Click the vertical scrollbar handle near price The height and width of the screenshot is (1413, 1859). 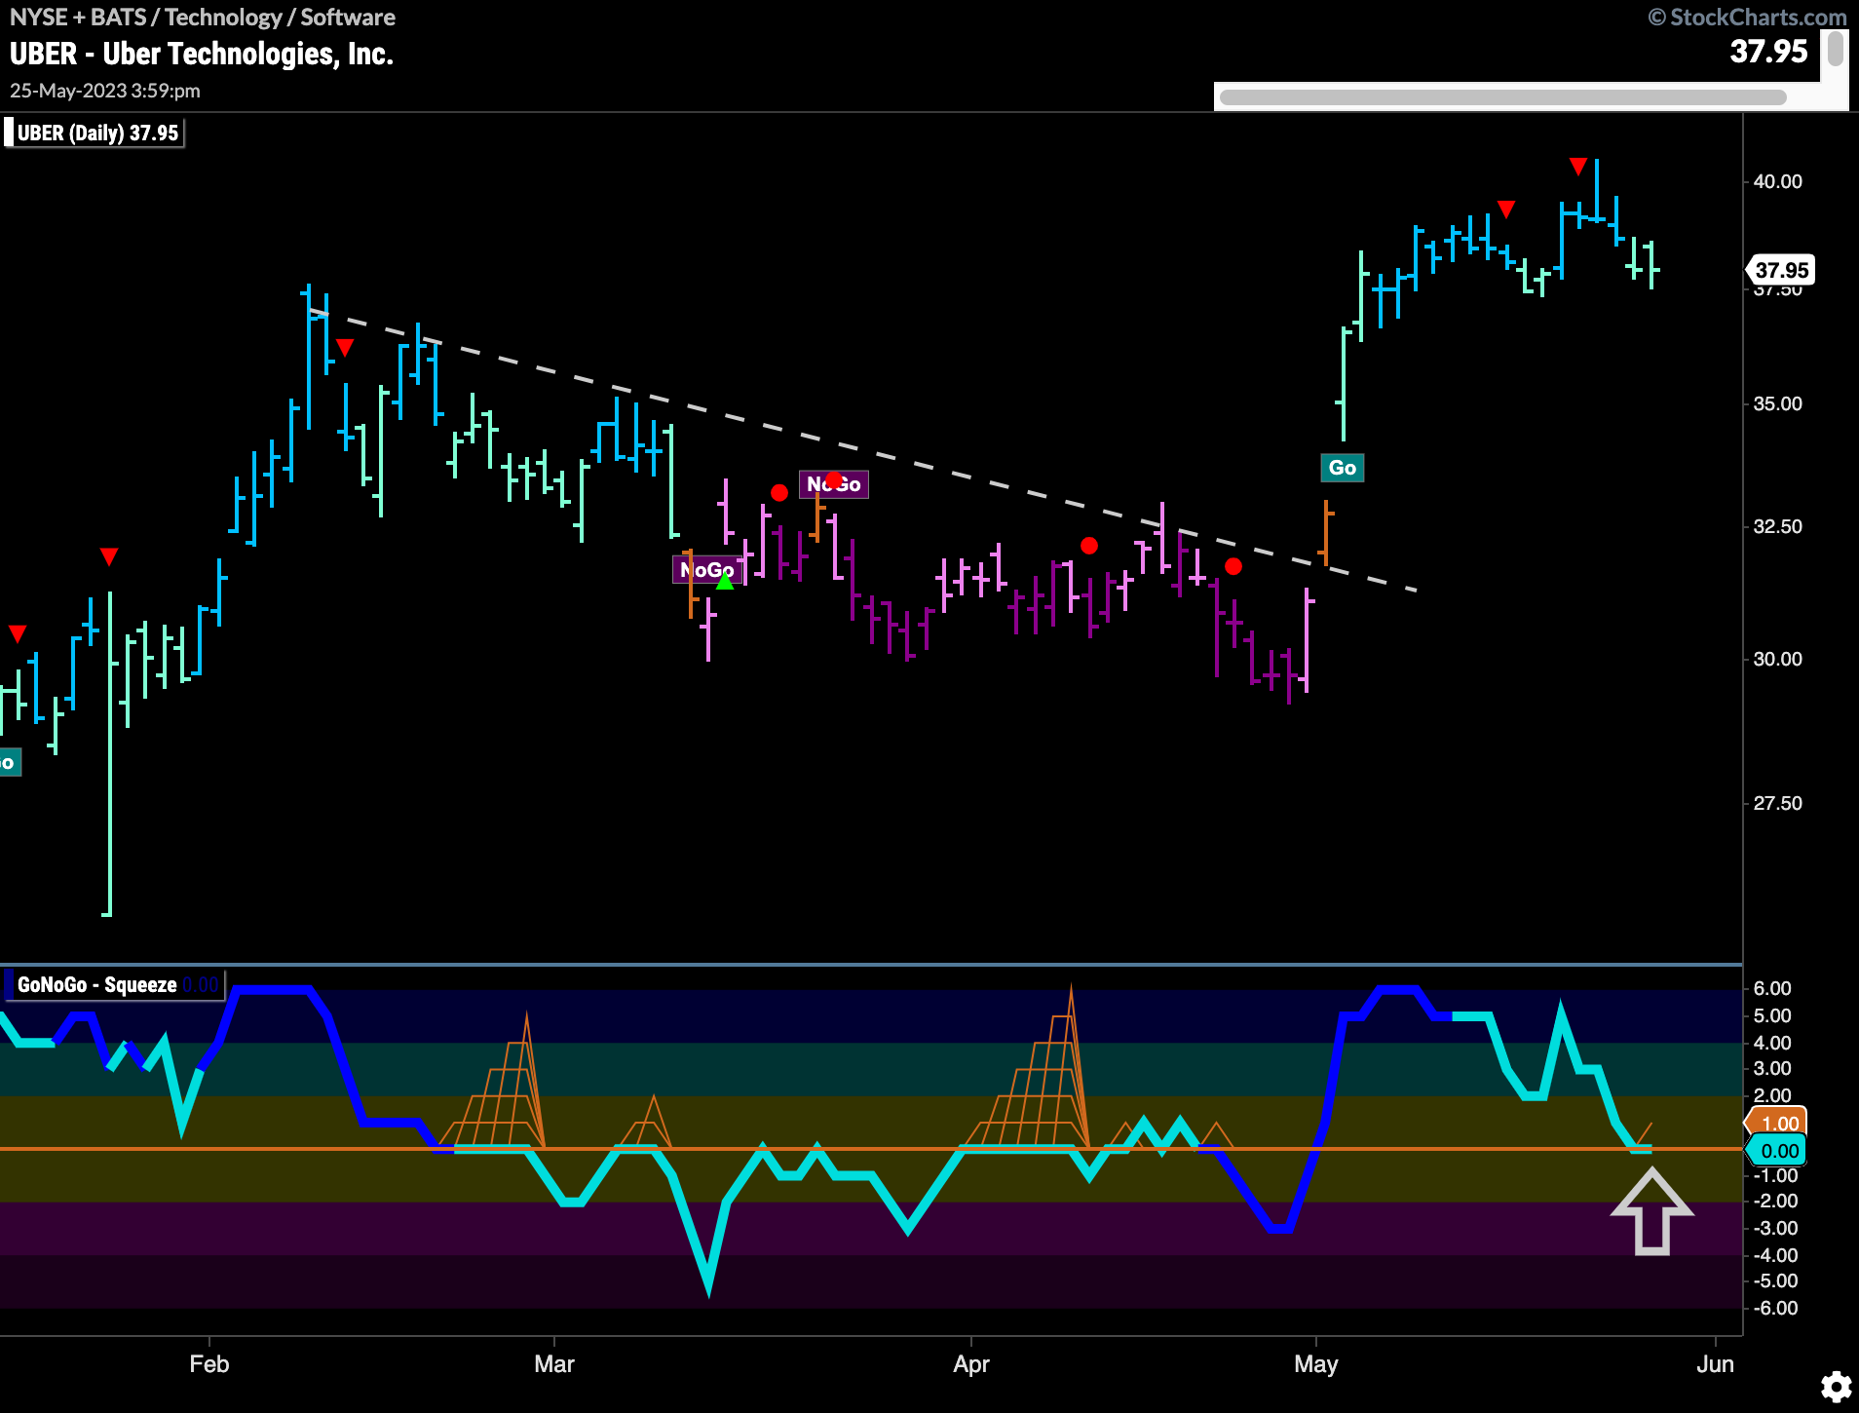point(1835,49)
